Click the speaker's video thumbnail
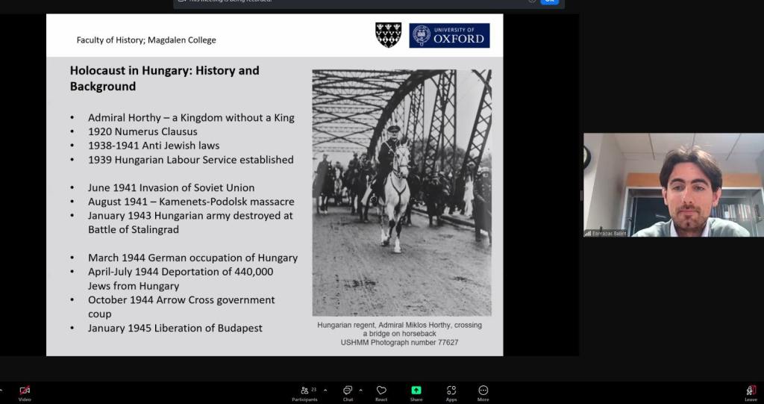764x404 pixels. 673,185
